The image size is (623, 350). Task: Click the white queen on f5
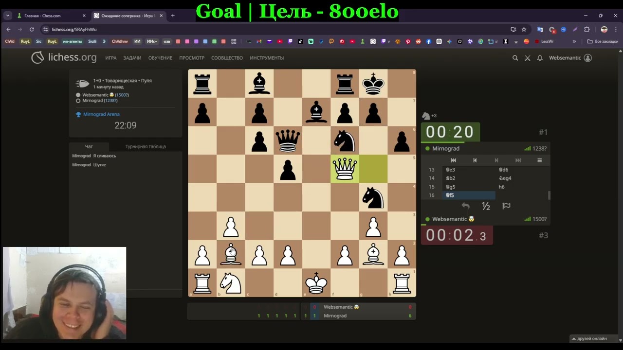coord(345,169)
